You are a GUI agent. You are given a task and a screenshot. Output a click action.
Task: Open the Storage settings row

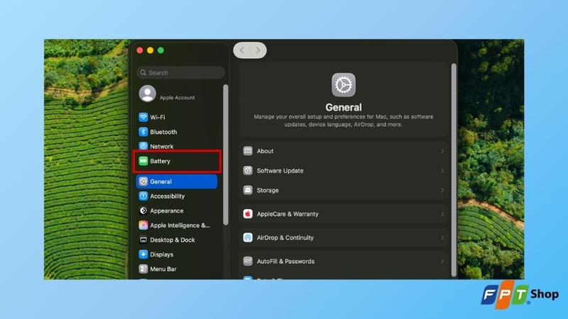click(344, 190)
